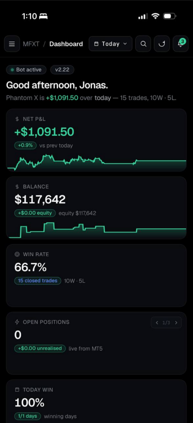Go to previous open positions page

coord(157,323)
